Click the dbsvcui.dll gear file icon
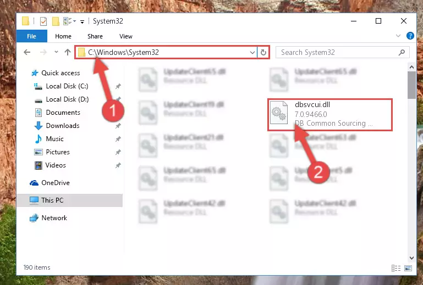Image resolution: width=423 pixels, height=285 pixels. pos(279,113)
